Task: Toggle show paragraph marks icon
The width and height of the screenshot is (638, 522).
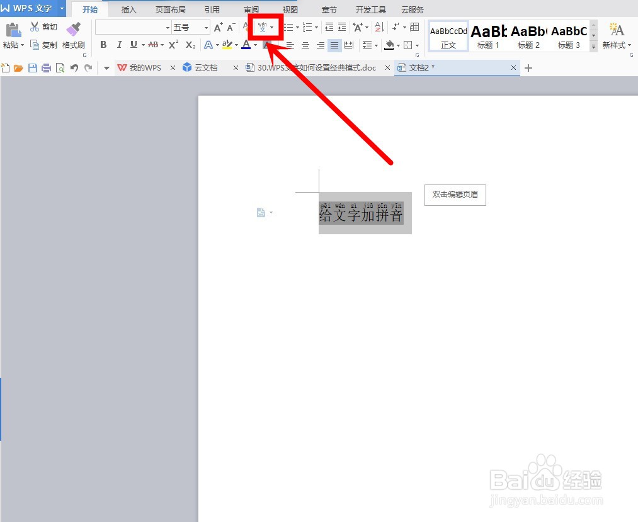Action: tap(396, 27)
